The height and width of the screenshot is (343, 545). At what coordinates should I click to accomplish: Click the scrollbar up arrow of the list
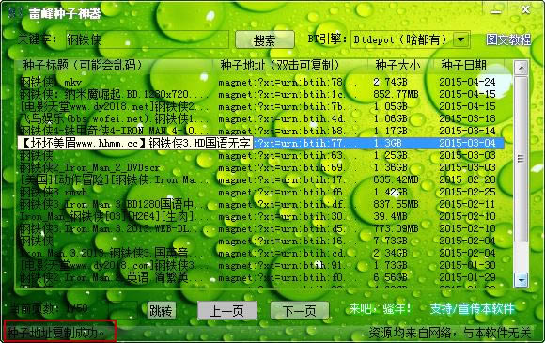point(521,68)
